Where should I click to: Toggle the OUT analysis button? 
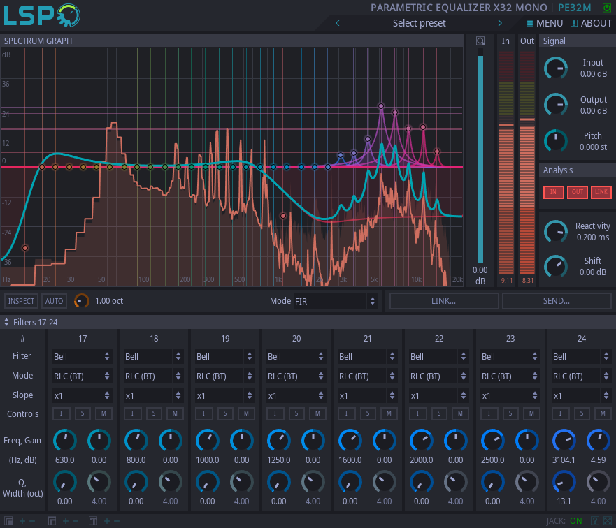(577, 192)
